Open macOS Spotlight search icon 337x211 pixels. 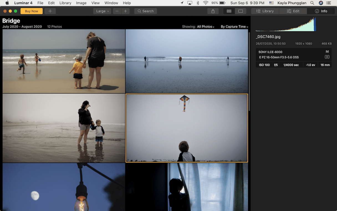click(x=312, y=3)
